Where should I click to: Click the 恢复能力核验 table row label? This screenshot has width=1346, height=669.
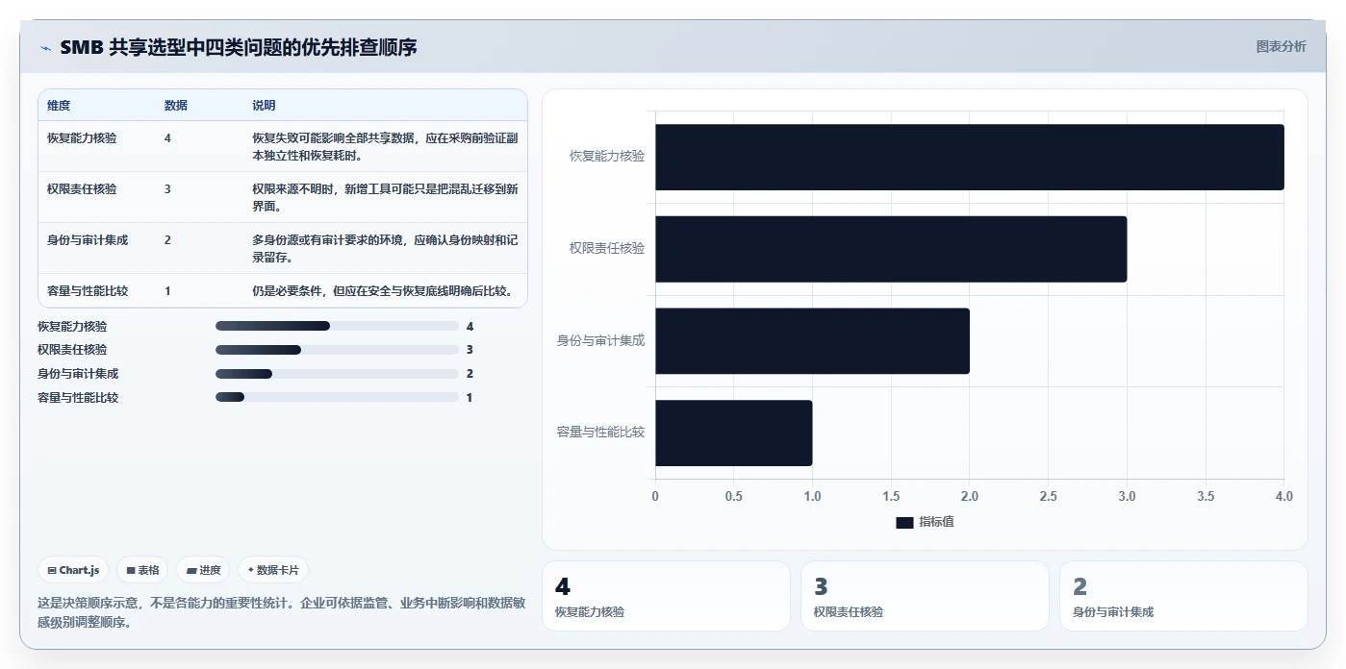click(82, 137)
